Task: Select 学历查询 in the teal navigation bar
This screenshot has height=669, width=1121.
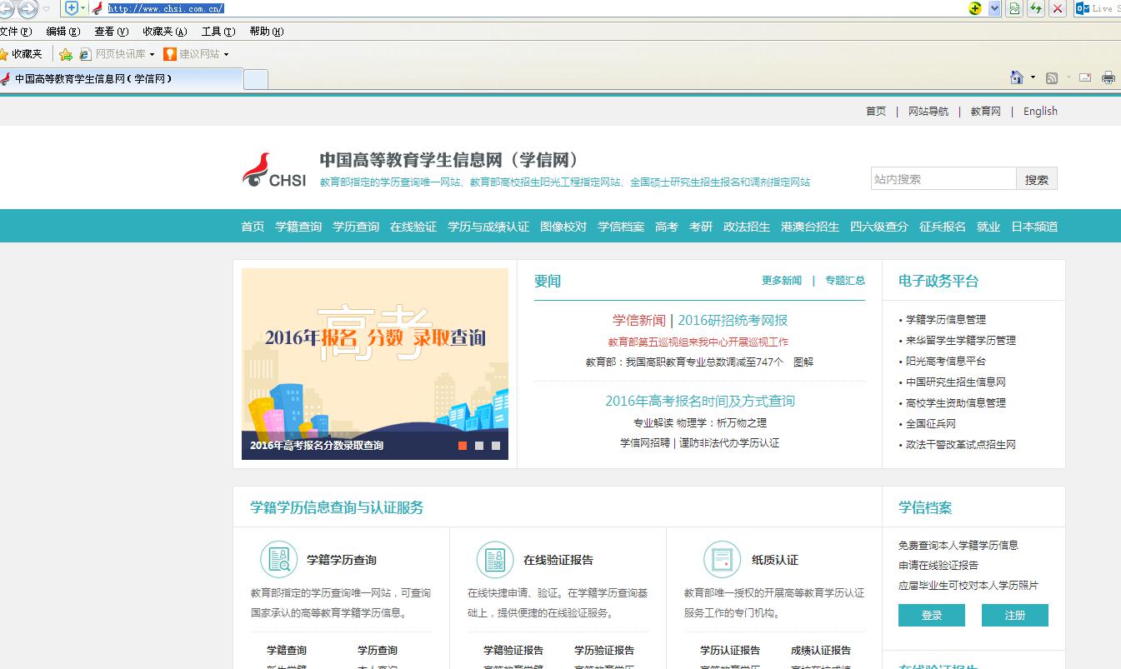Action: tap(356, 227)
